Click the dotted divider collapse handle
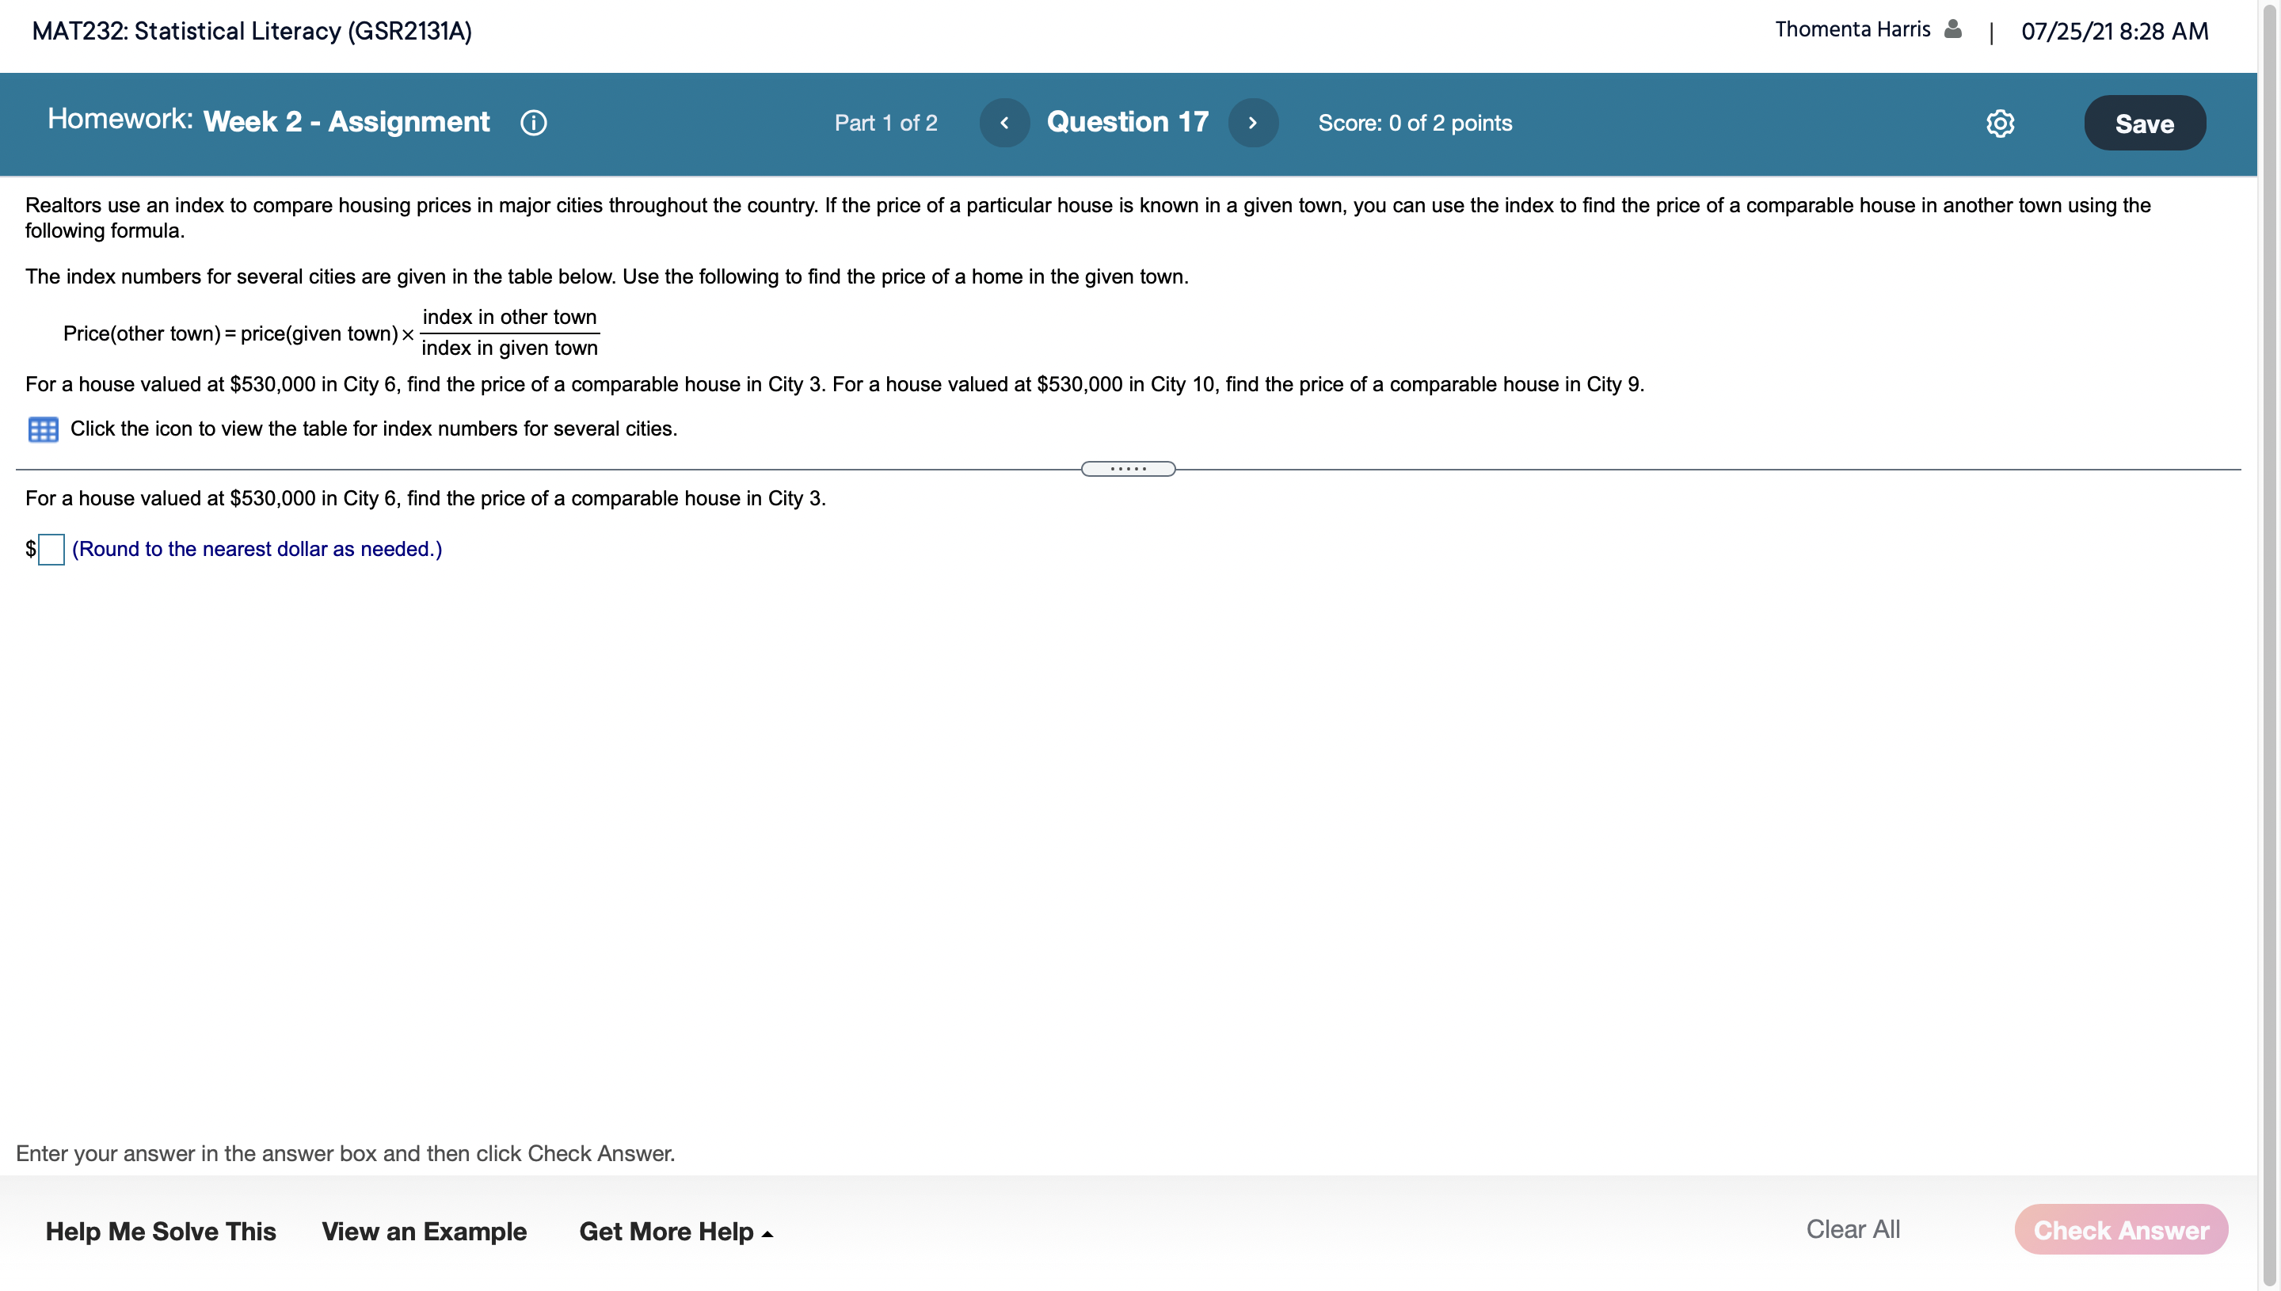 [x=1128, y=468]
